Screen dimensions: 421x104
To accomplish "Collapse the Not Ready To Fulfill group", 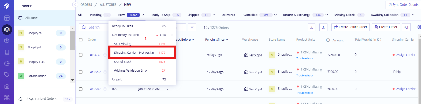I will click(x=172, y=35).
